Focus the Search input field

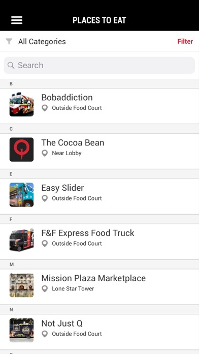99,65
